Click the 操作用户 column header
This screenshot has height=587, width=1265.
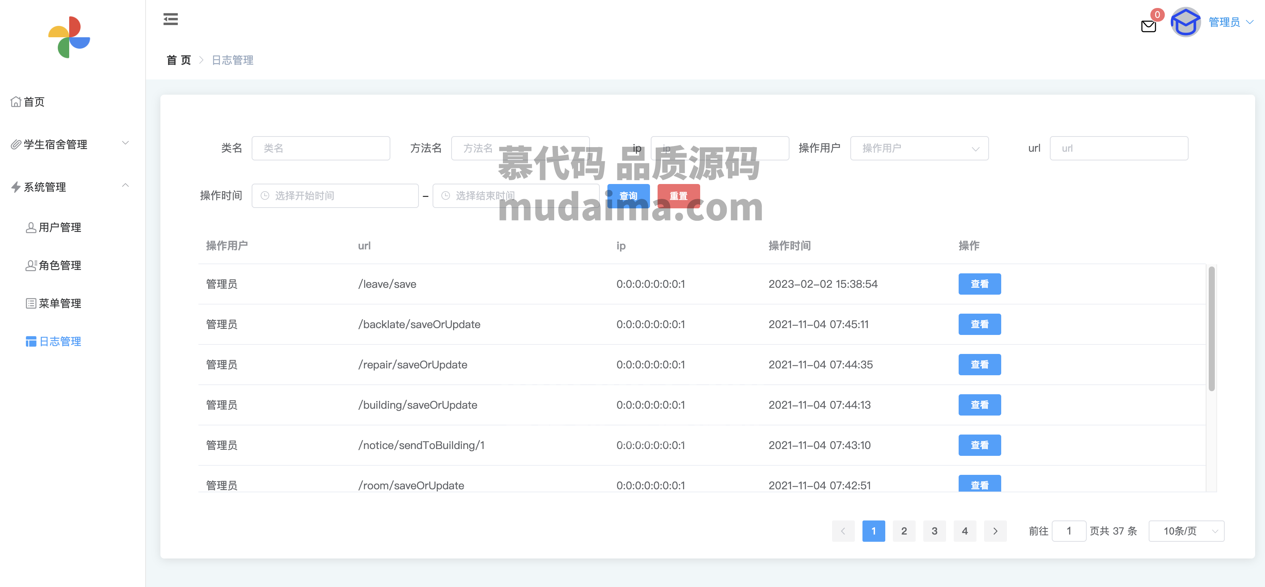click(x=227, y=246)
